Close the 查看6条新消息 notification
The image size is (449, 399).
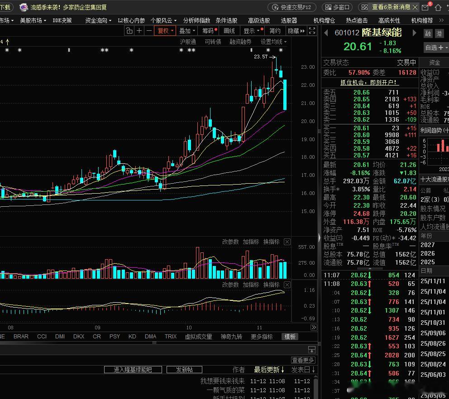(x=415, y=7)
